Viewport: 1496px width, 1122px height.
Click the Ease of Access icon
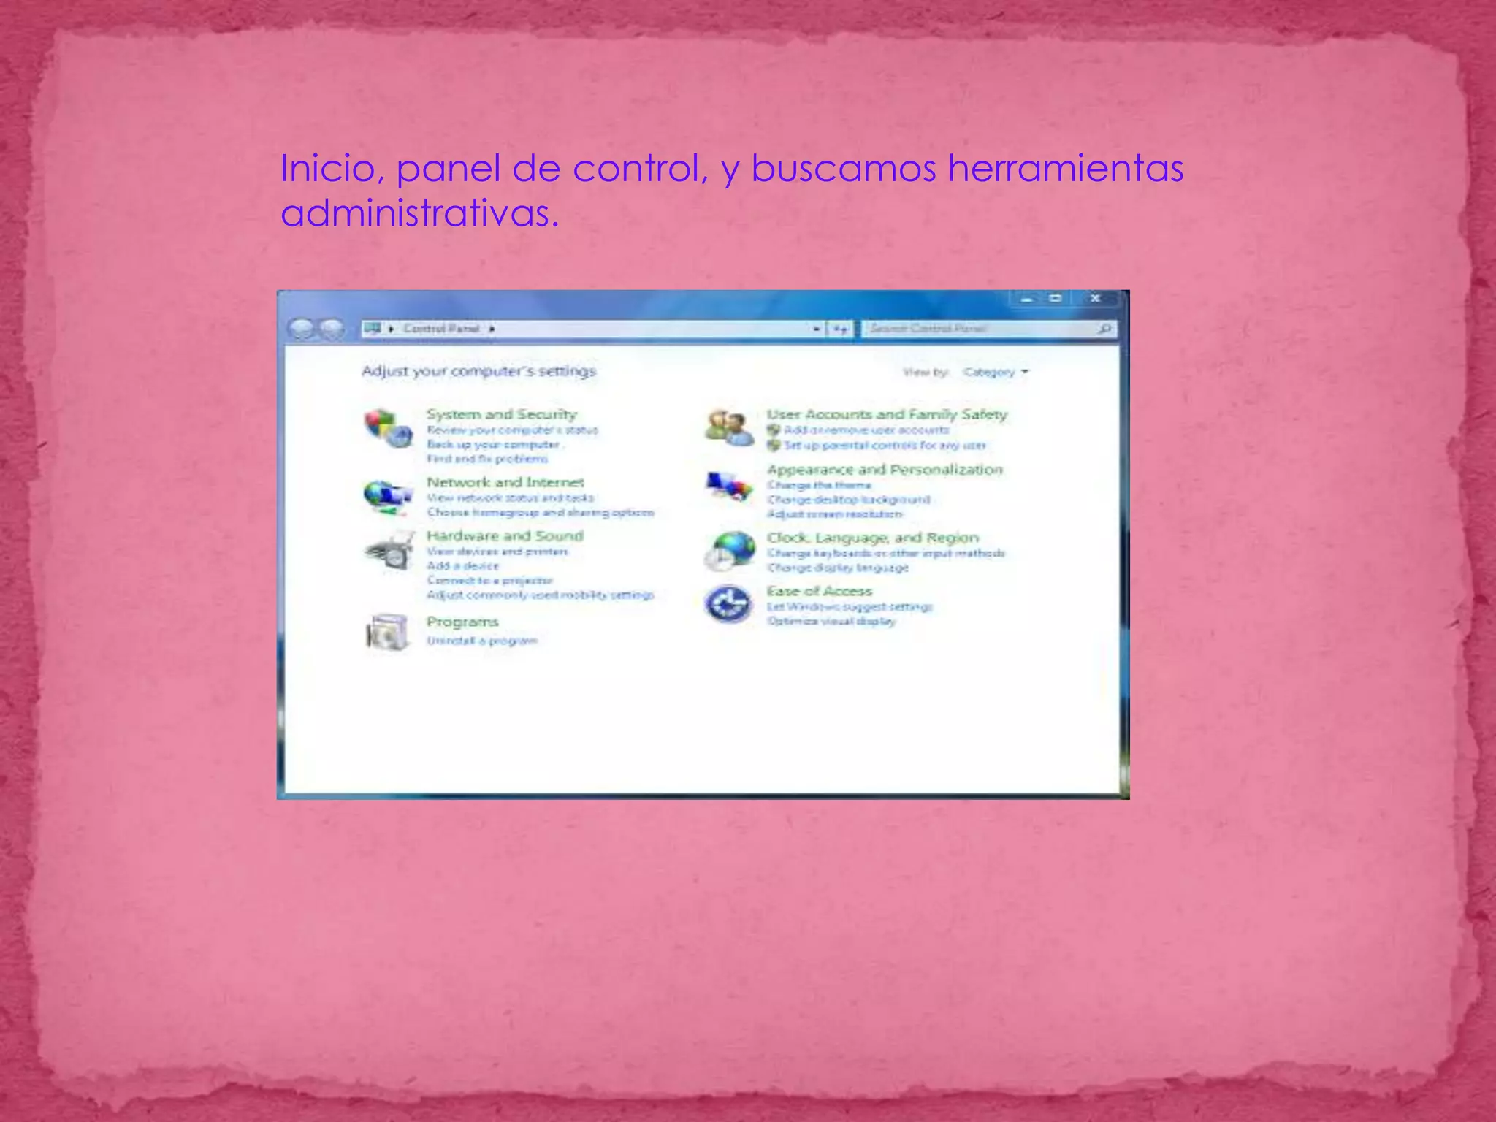point(728,605)
